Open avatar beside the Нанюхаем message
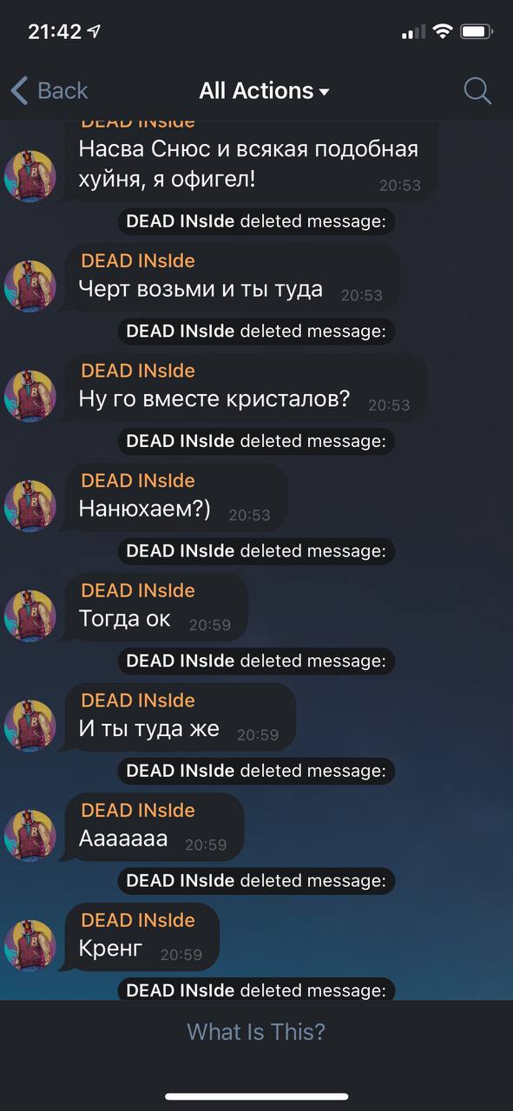Viewport: 513px width, 1111px height. [x=30, y=506]
